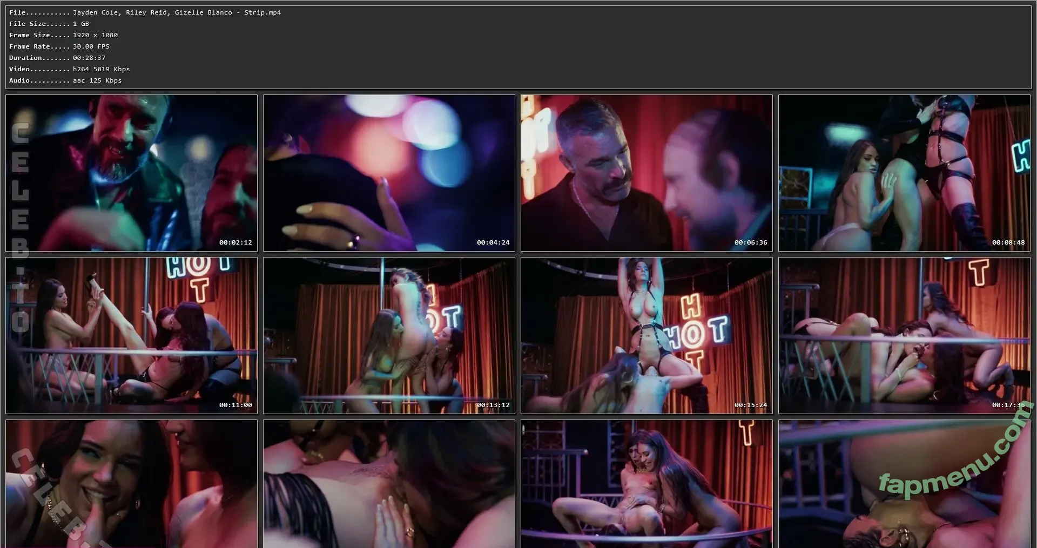This screenshot has width=1037, height=548.
Task: Click the close-up smiling woman thumbnail
Action: point(131,484)
